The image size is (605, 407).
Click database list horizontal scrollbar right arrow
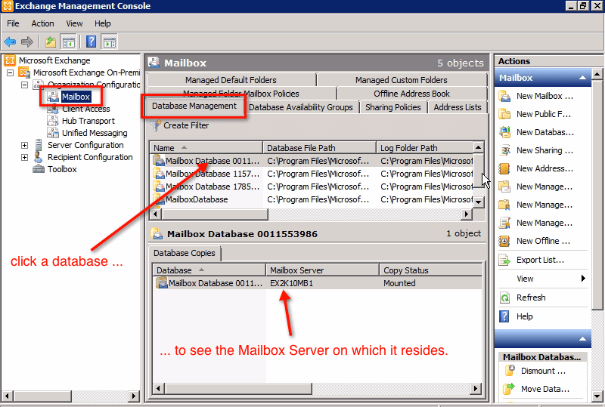point(467,214)
